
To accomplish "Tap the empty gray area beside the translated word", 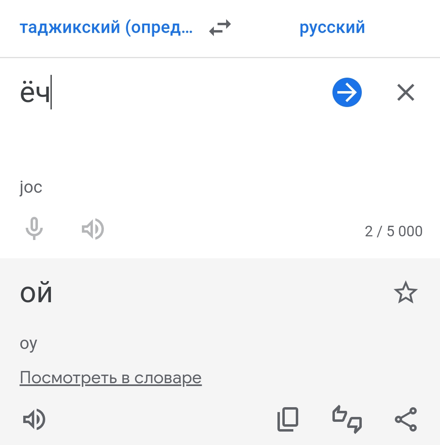I will pos(222,293).
